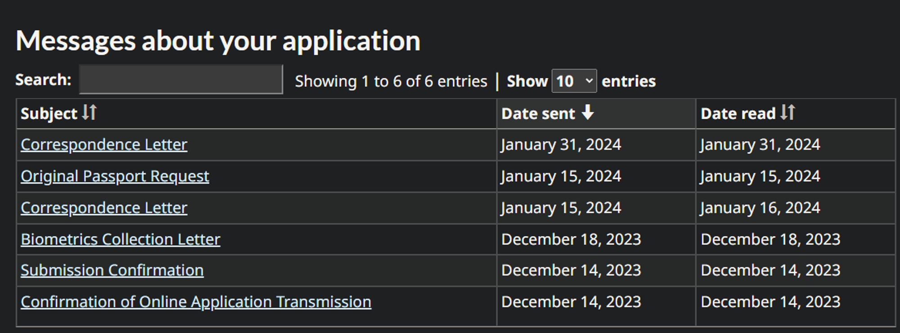This screenshot has height=333, width=900.
Task: Open Correspondence Letter sent January 31, 2024
Action: pyautogui.click(x=104, y=145)
